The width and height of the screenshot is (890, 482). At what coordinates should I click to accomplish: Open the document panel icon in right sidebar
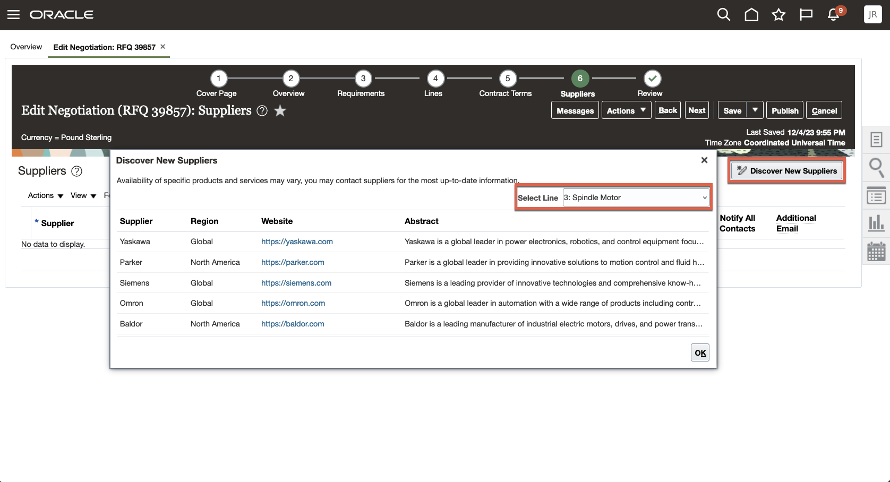pyautogui.click(x=876, y=140)
